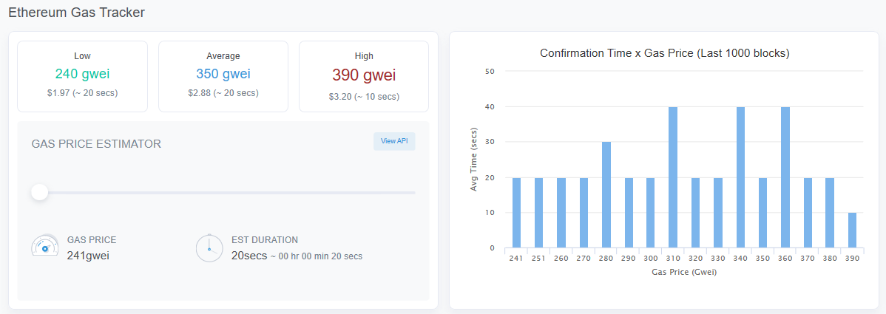Screen dimensions: 886x314
Task: Click the 280 gwei bar in chart
Action: [606, 195]
